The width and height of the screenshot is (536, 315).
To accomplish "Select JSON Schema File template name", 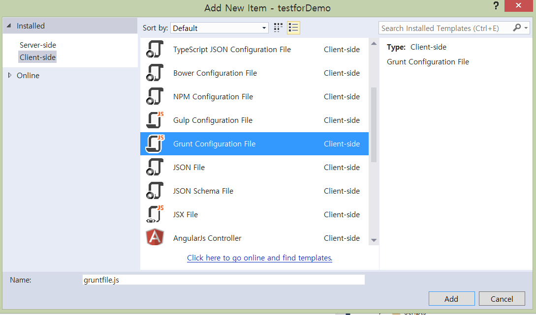I will [203, 191].
